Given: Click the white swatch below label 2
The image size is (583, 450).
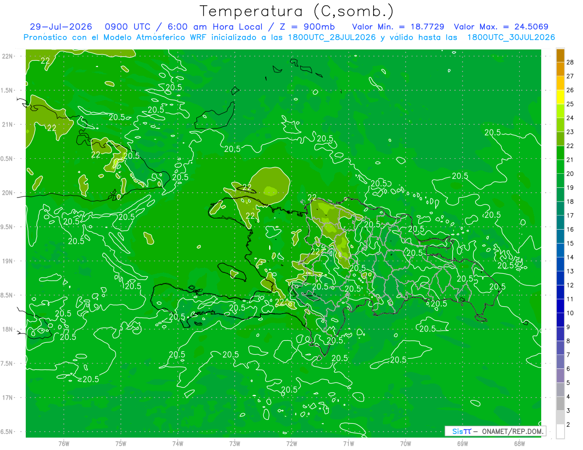Looking at the screenshot, I should coord(560,431).
